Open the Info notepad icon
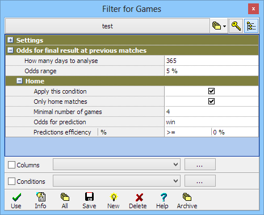 click(41, 201)
